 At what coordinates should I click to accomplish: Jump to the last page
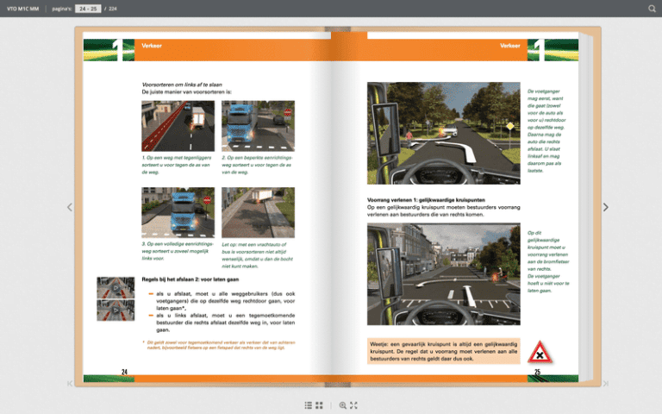click(x=605, y=383)
